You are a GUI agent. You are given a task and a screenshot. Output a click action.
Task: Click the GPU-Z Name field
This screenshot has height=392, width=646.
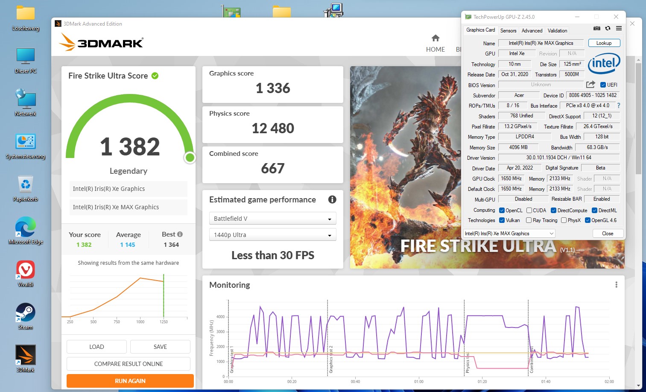click(x=541, y=43)
